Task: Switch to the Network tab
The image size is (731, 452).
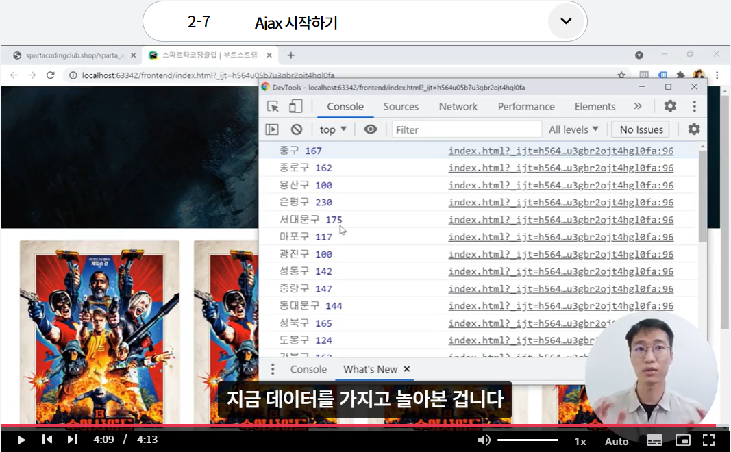Action: [x=458, y=107]
